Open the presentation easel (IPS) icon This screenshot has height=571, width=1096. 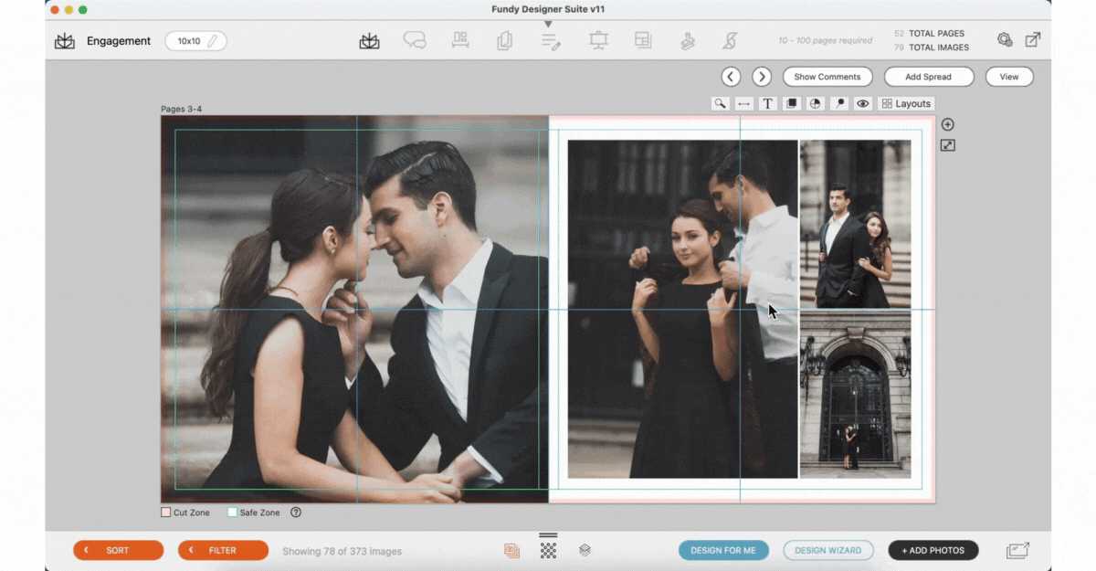598,41
